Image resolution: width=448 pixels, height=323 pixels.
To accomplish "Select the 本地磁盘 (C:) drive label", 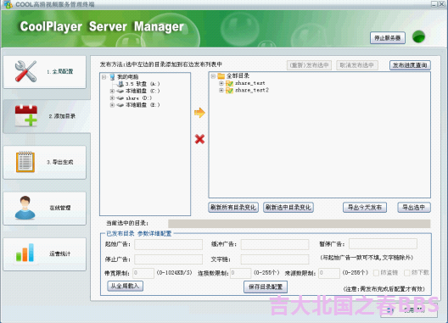I will [x=143, y=91].
